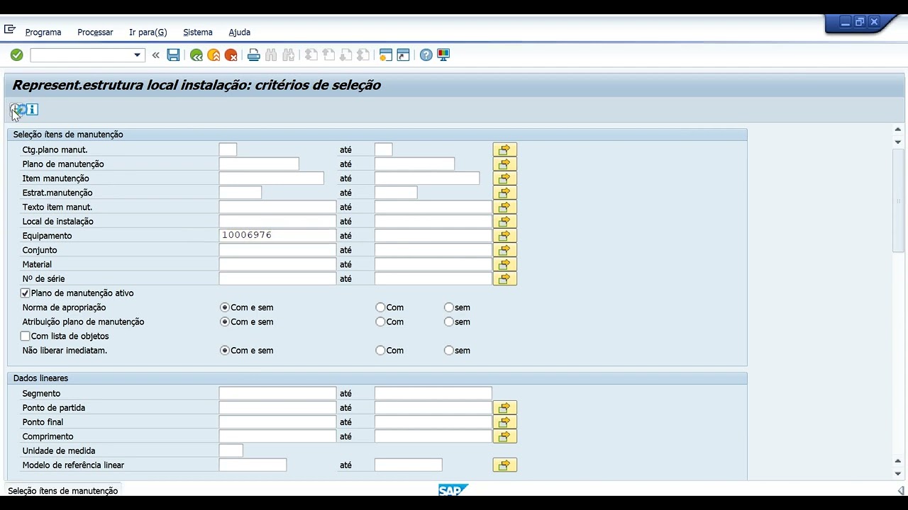
Task: Click scroll-down arrow at bottom of scrollbar
Action: (x=898, y=473)
